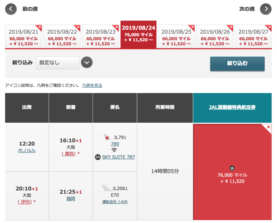Click JAL tail logo beside JL791
This screenshot has width=277, height=223.
click(x=108, y=137)
